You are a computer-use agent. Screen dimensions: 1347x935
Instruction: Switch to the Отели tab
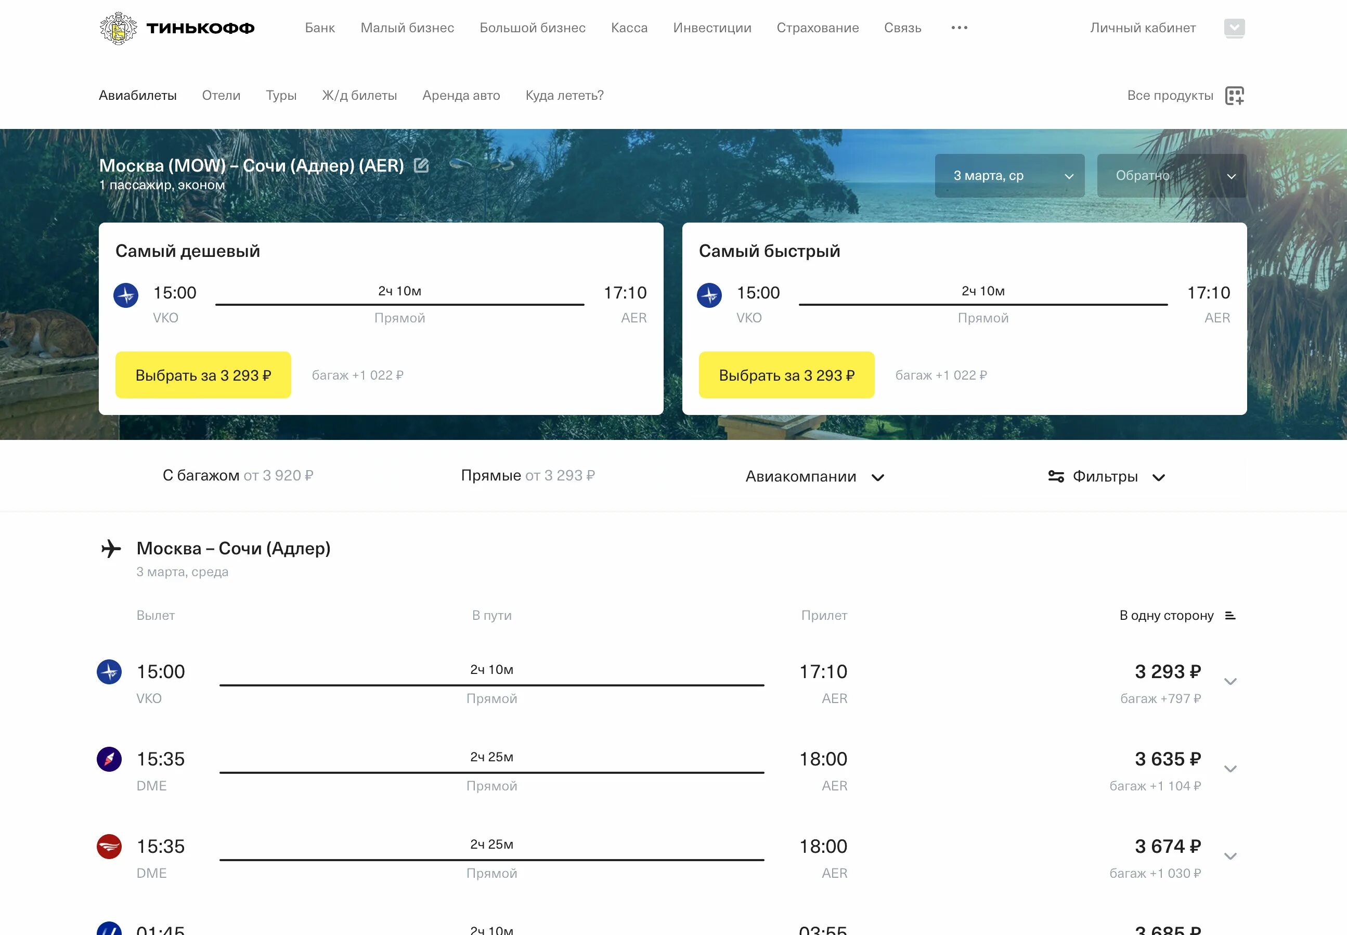pyautogui.click(x=221, y=96)
